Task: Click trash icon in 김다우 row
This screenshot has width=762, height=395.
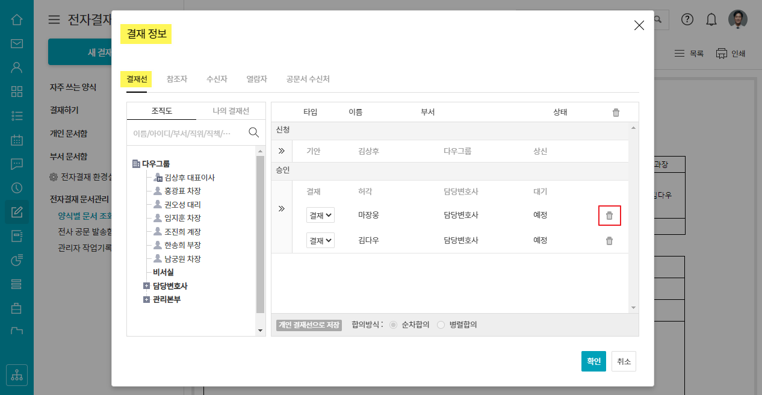Action: click(609, 241)
